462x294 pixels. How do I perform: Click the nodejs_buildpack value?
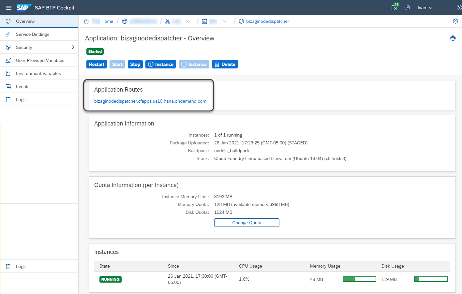pos(232,151)
